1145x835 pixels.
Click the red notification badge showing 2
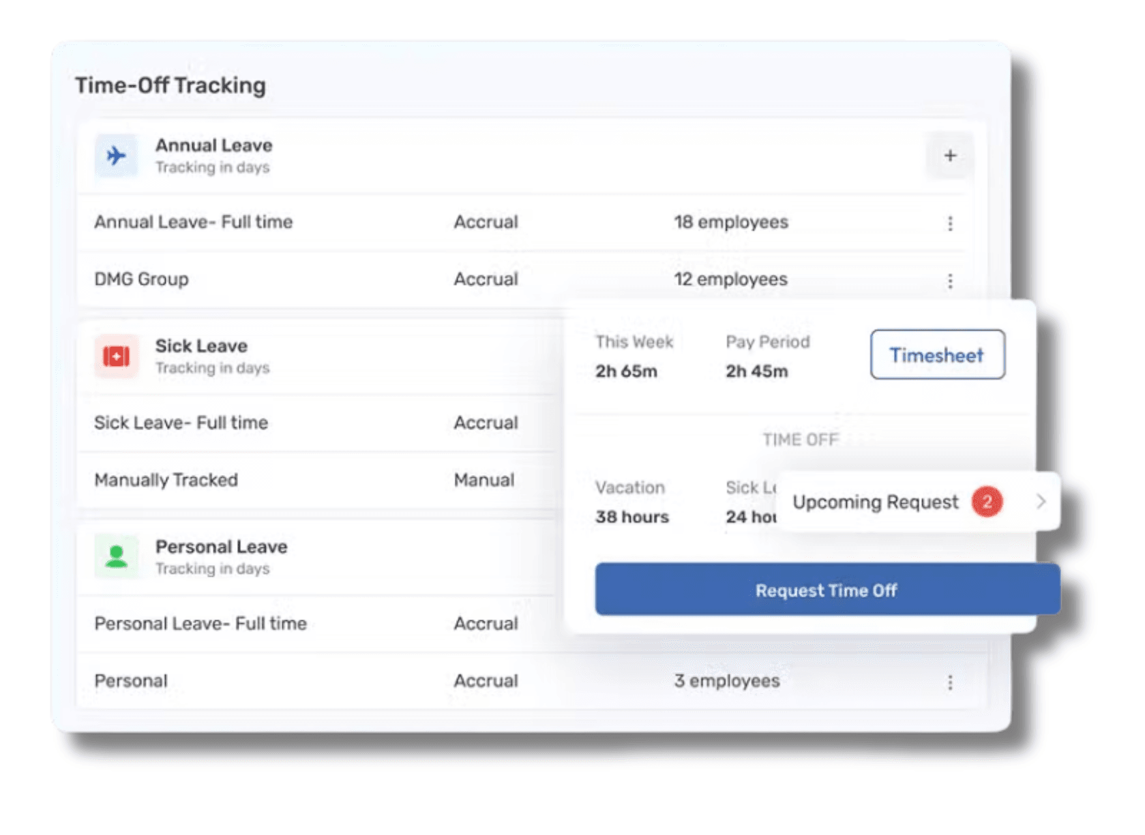coord(986,502)
